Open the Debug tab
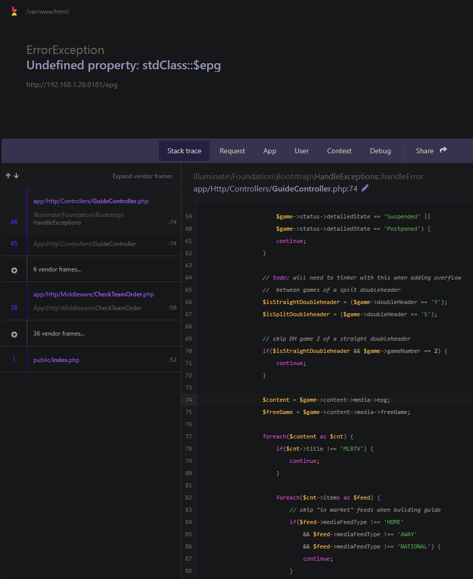473x579 pixels. pyautogui.click(x=380, y=151)
